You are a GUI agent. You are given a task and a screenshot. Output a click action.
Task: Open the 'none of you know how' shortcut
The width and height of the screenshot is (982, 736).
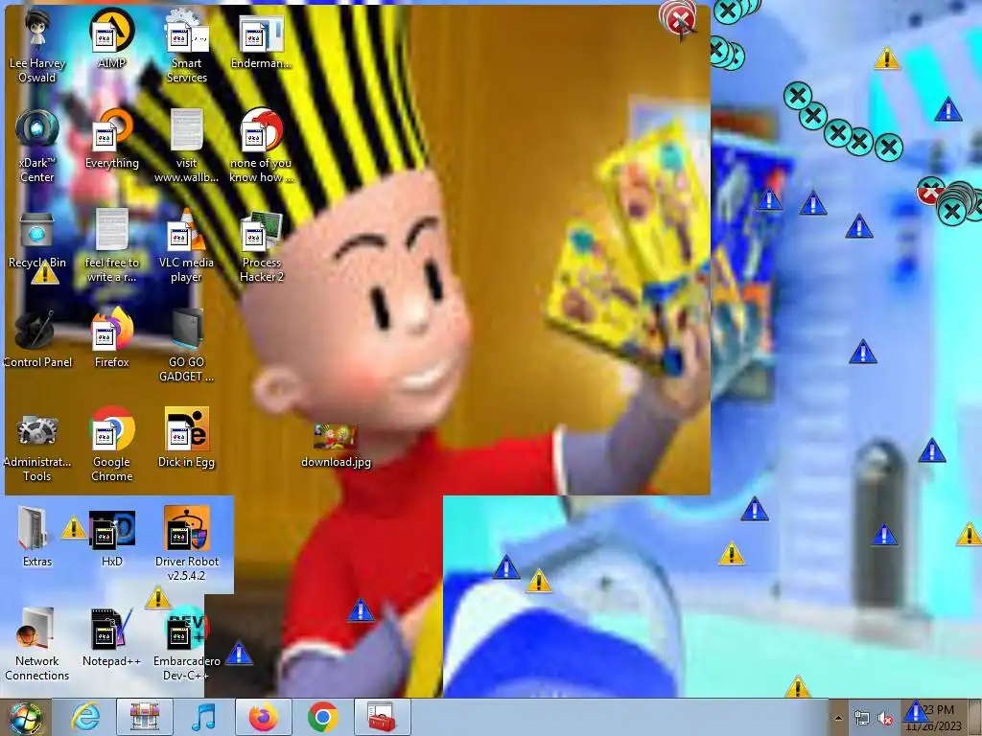tap(261, 146)
